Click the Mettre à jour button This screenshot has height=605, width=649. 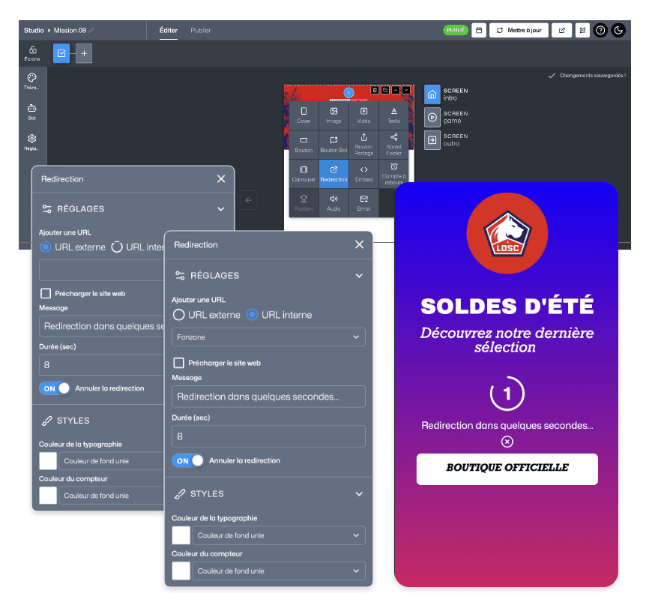point(519,30)
